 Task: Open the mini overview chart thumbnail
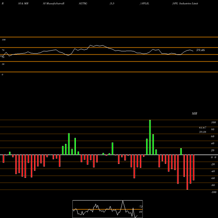pos(108,209)
